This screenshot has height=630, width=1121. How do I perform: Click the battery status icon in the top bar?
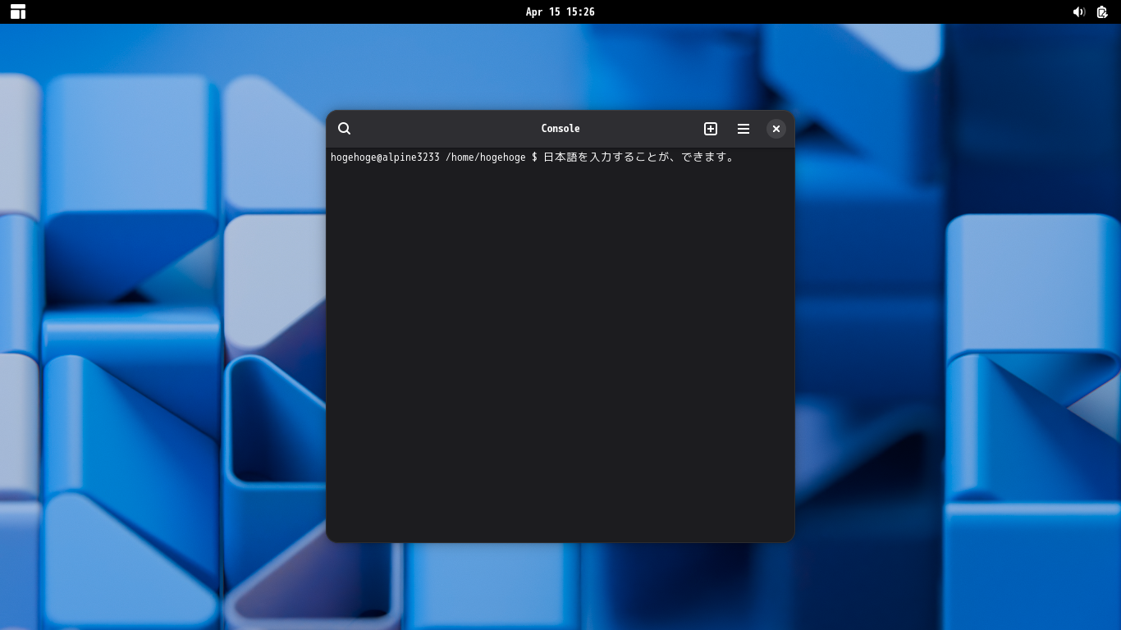[1102, 11]
